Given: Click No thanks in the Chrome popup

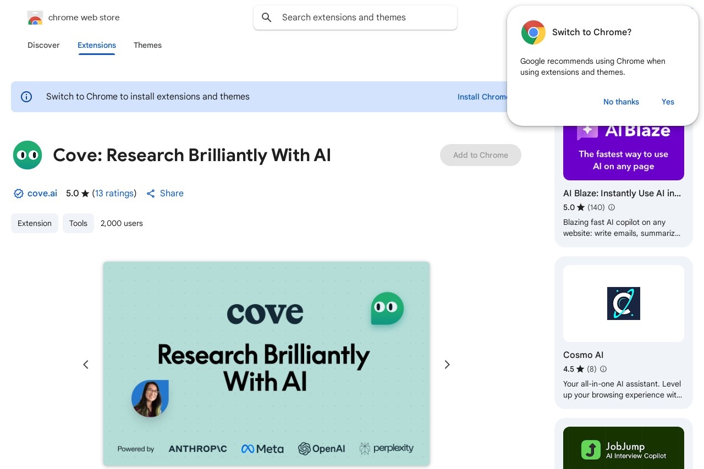Looking at the screenshot, I should 621,102.
